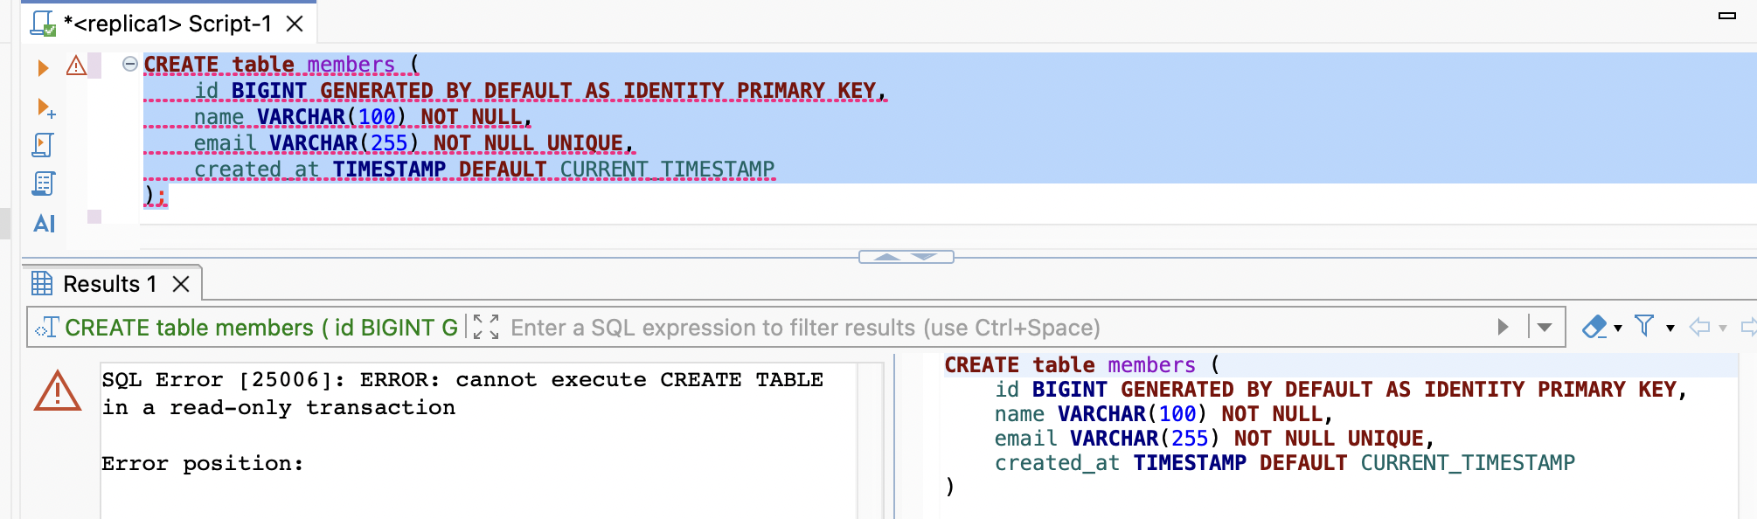Minimize the editor panel

click(x=1726, y=15)
